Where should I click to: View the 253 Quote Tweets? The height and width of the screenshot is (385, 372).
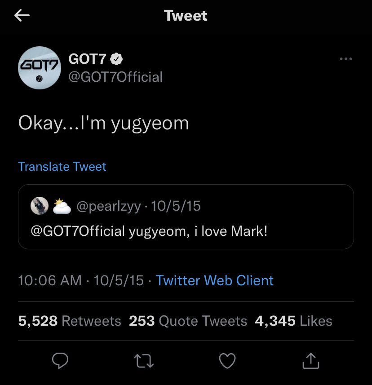[x=188, y=321]
